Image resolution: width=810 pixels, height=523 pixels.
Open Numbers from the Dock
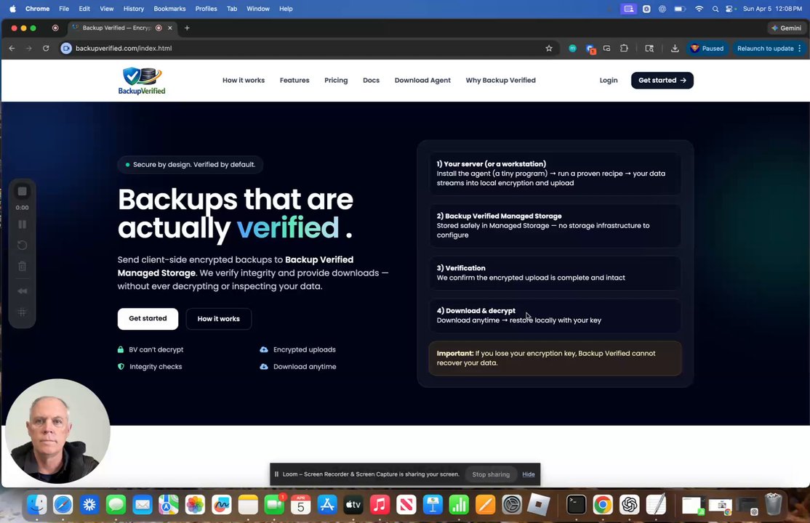tap(459, 505)
